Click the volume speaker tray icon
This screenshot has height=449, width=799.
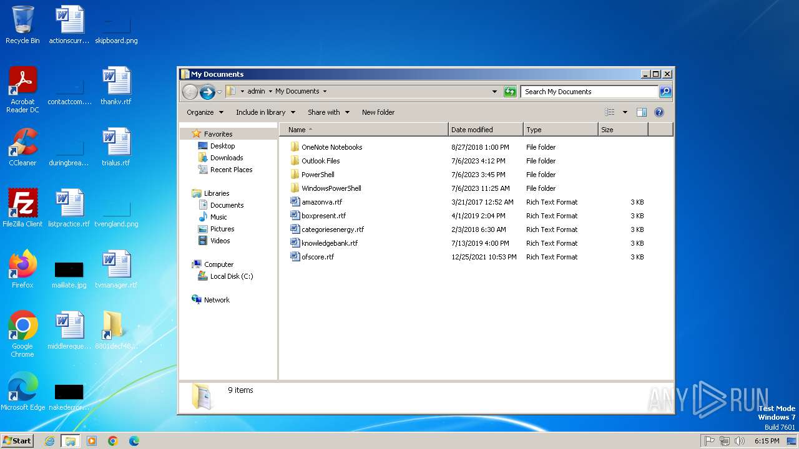click(x=740, y=441)
